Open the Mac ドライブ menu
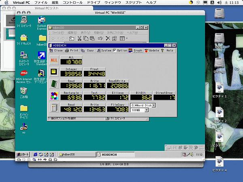 tap(94, 2)
